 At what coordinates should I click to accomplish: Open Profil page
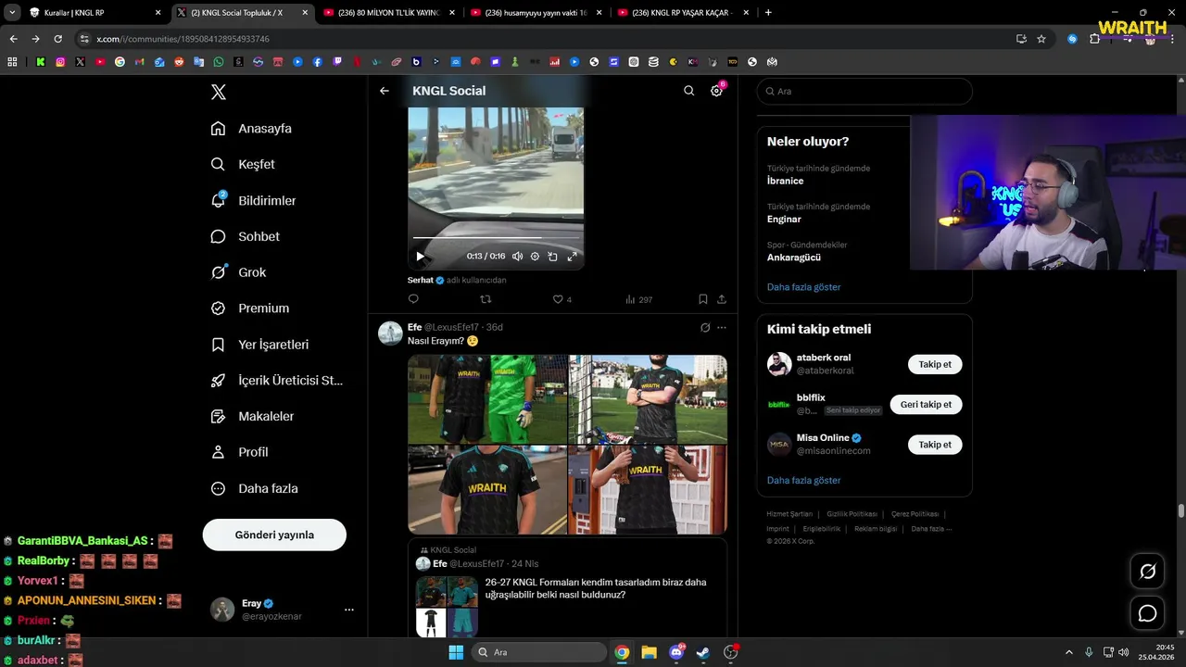tap(239, 452)
